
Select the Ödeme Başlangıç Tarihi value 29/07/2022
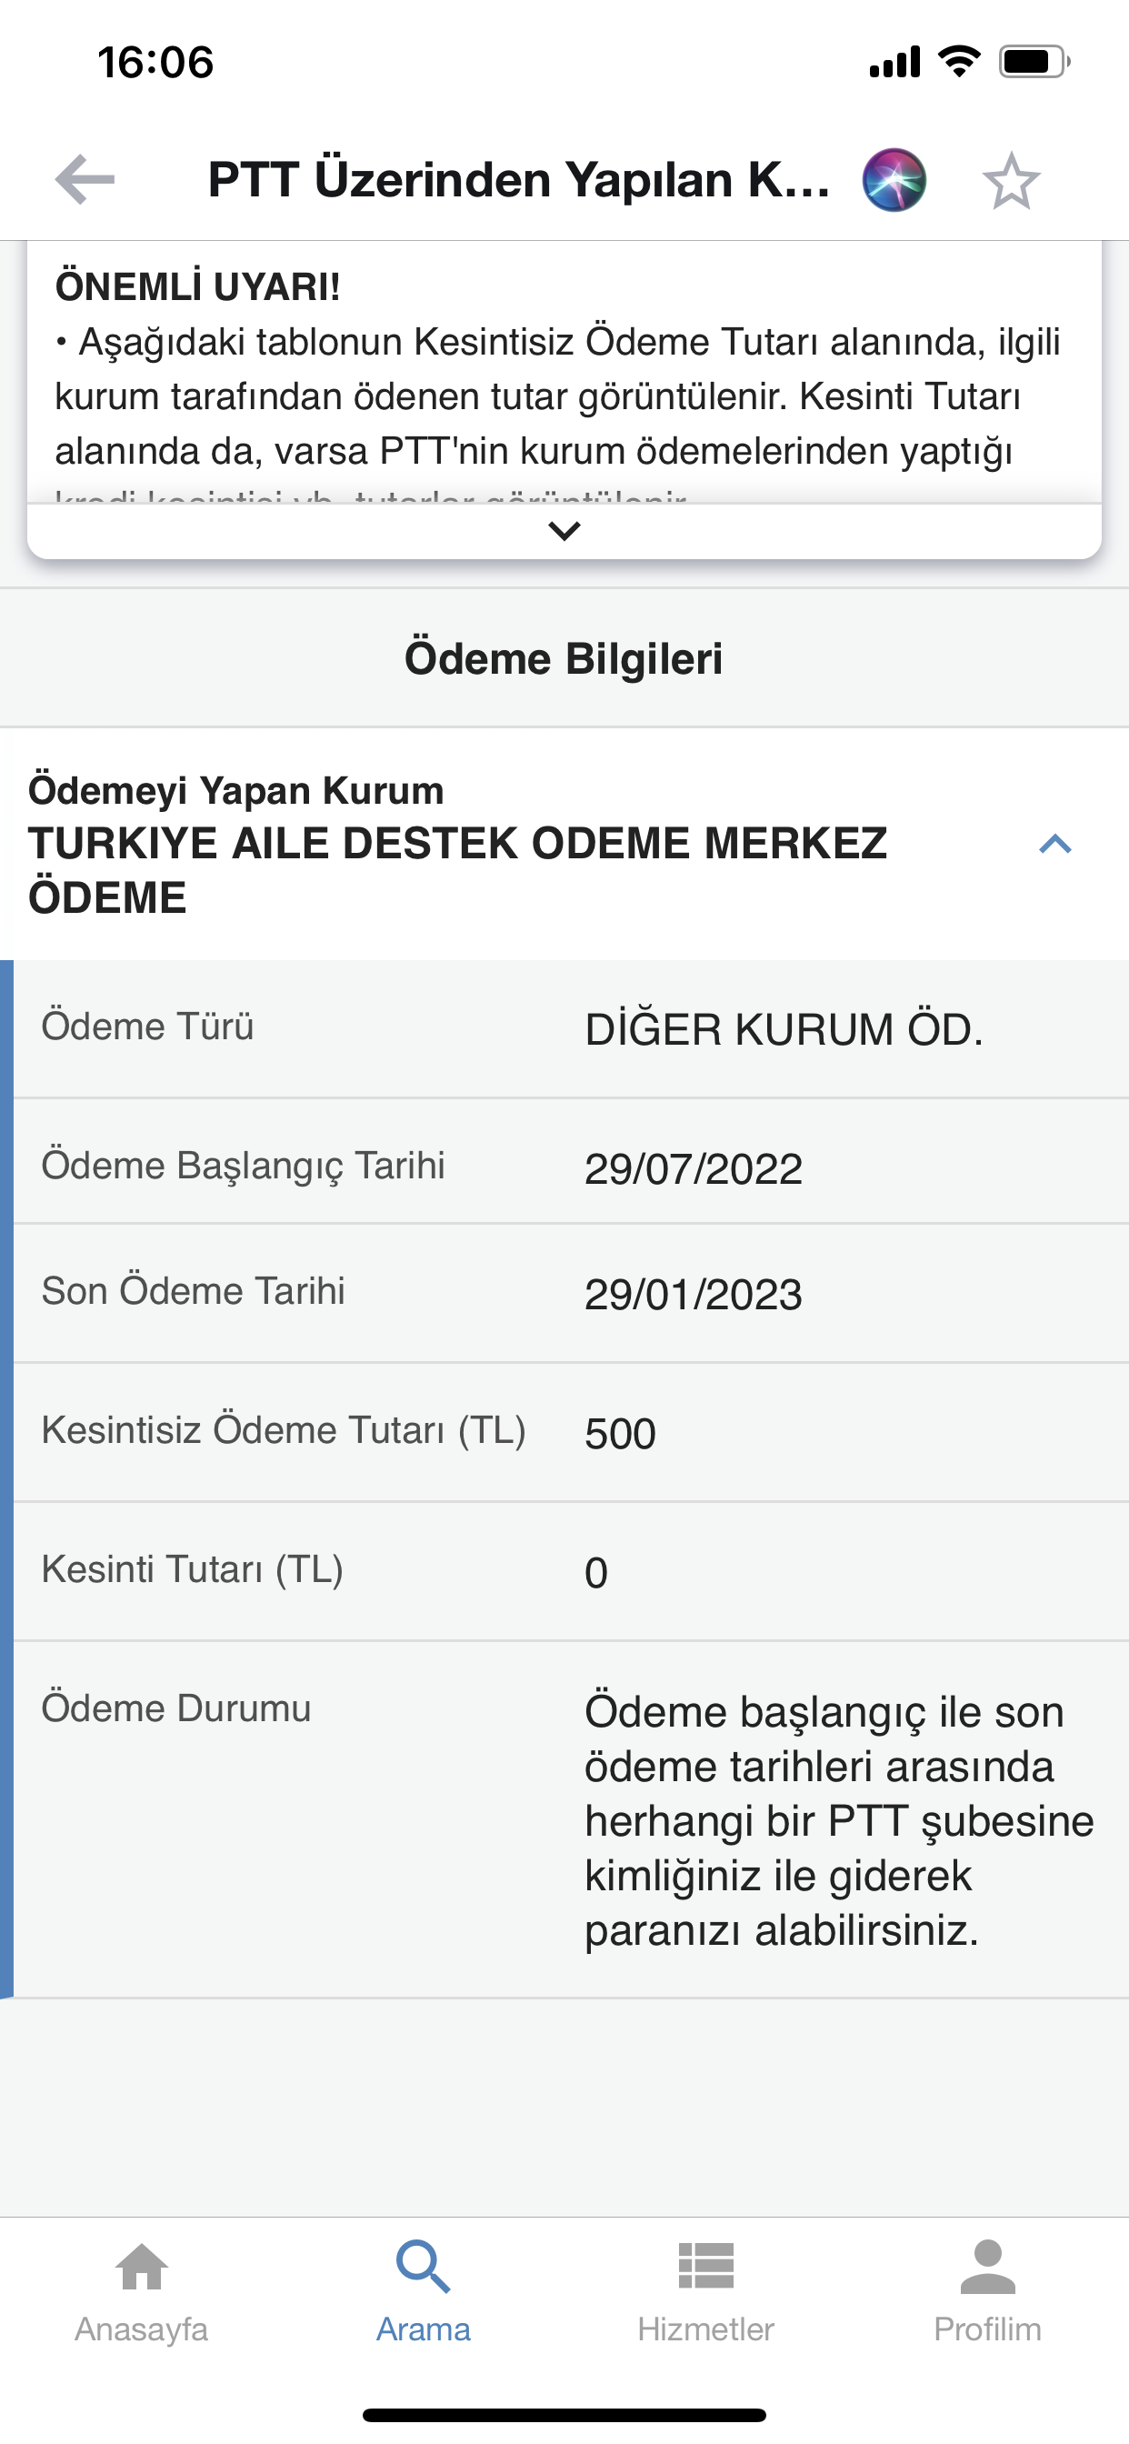(x=694, y=1168)
